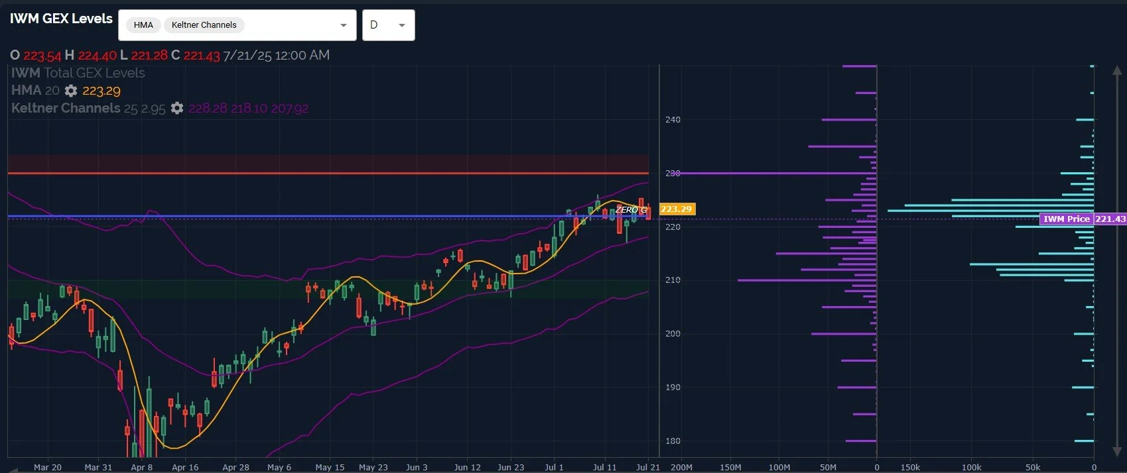Expand the indicators dropdown arrow

pos(343,25)
